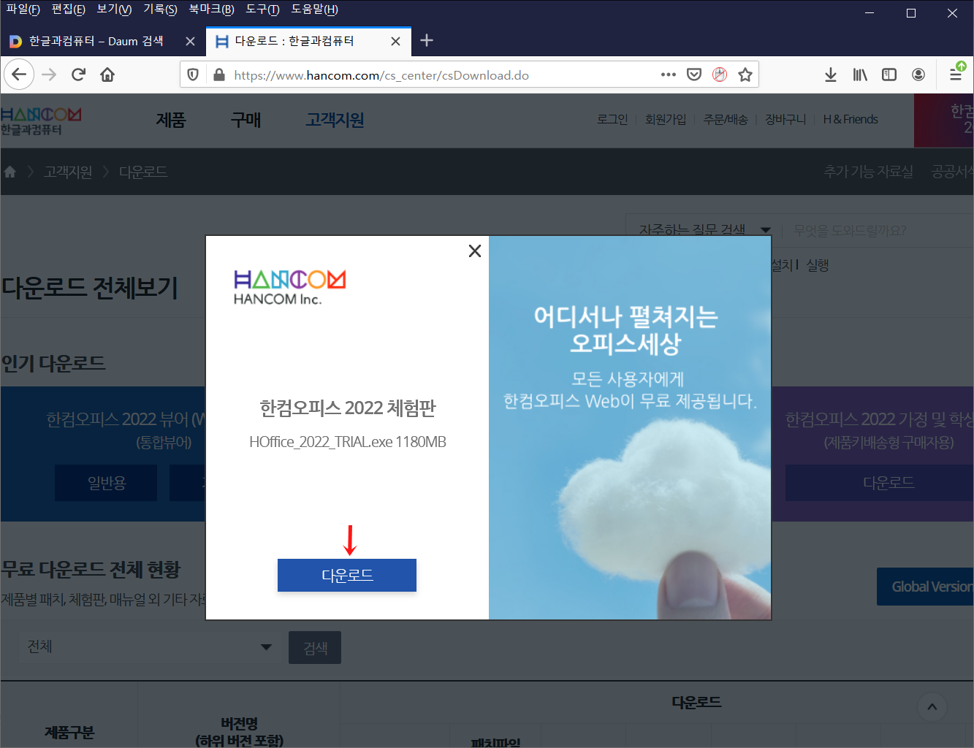Screen dimensions: 974x748
Task: Click the forward navigation arrow
Action: pos(49,75)
